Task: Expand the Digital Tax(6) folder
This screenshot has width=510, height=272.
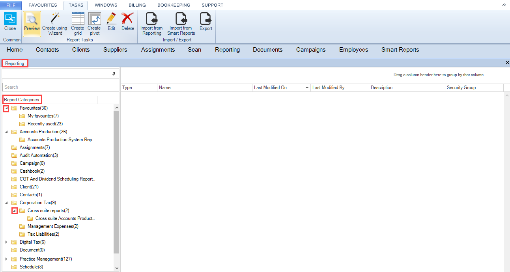Action: pyautogui.click(x=6, y=242)
